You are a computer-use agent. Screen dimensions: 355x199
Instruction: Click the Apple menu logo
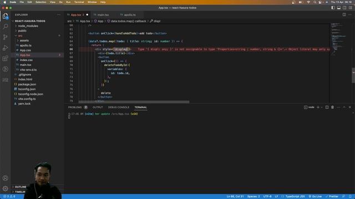4,2
